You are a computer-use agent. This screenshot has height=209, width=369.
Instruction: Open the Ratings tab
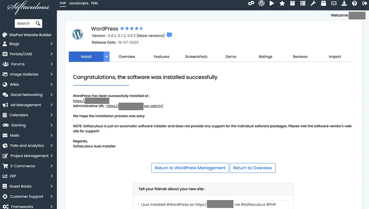[x=265, y=57]
